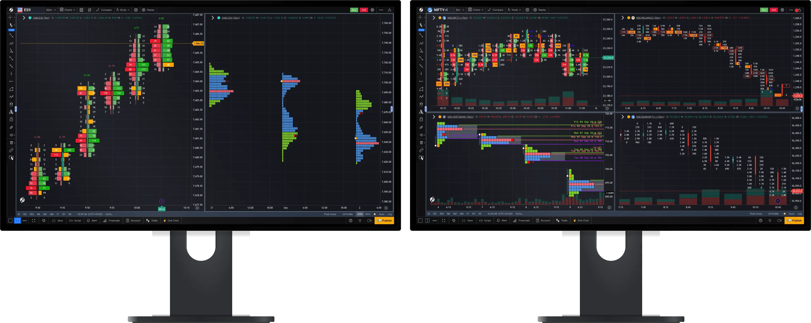This screenshot has width=811, height=323.
Task: Expand the NSE:RELIANCE (30m) chart legend arrow
Action: coord(622,17)
